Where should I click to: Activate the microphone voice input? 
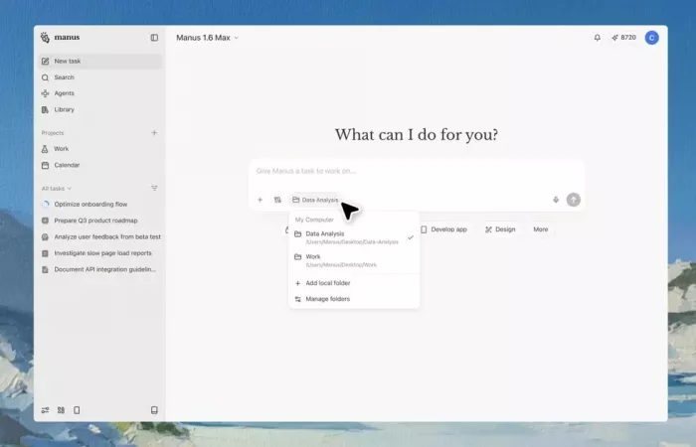coord(556,200)
